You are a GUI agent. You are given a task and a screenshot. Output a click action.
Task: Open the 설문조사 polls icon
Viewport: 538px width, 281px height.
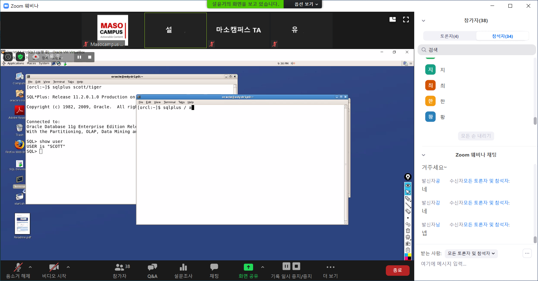183,271
